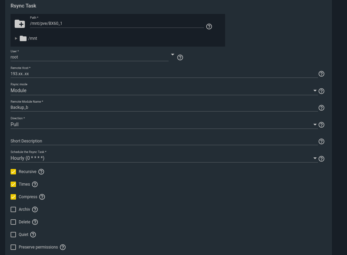The height and width of the screenshot is (255, 347).
Task: Open the Compress help icon
Action: point(42,197)
